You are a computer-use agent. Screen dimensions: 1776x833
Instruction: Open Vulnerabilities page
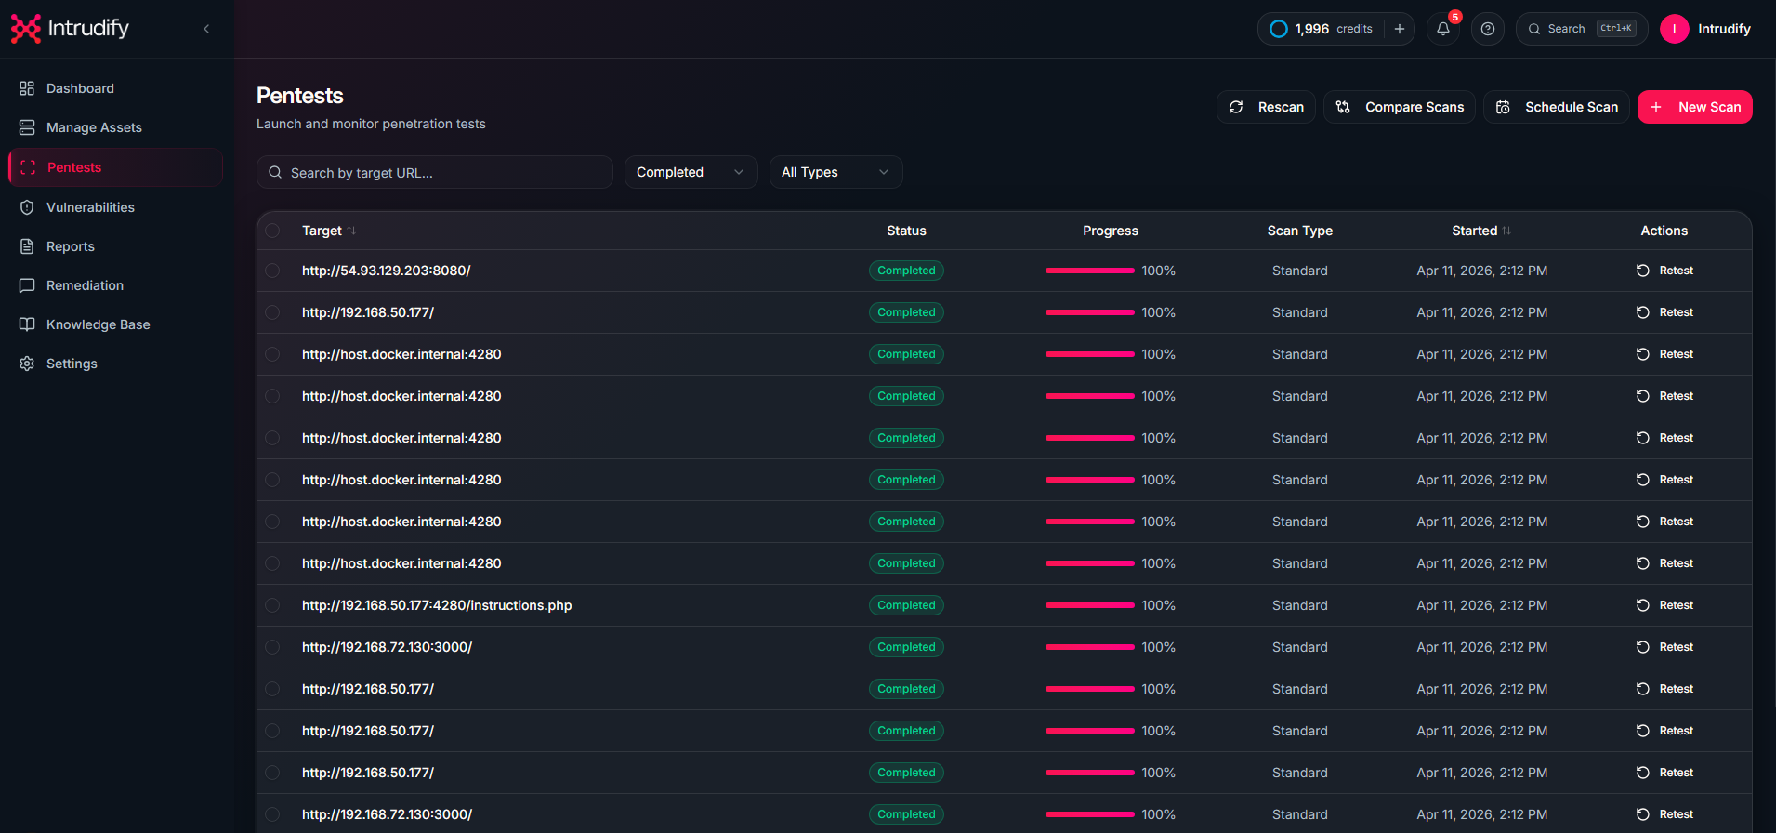tap(115, 207)
